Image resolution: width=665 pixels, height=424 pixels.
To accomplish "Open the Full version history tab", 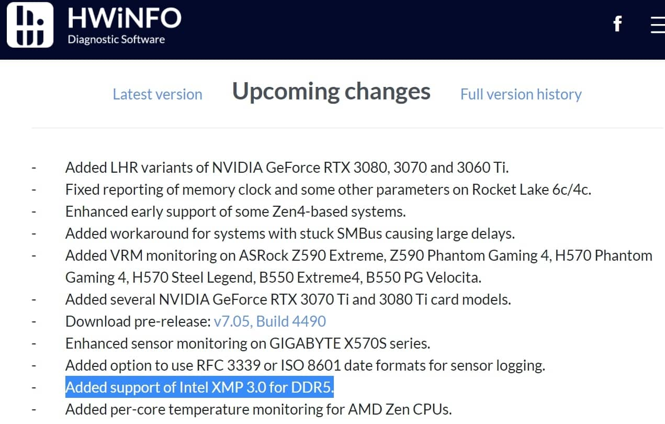I will [521, 94].
